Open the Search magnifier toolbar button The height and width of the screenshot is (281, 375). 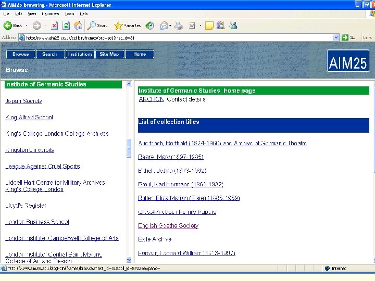[x=97, y=25]
